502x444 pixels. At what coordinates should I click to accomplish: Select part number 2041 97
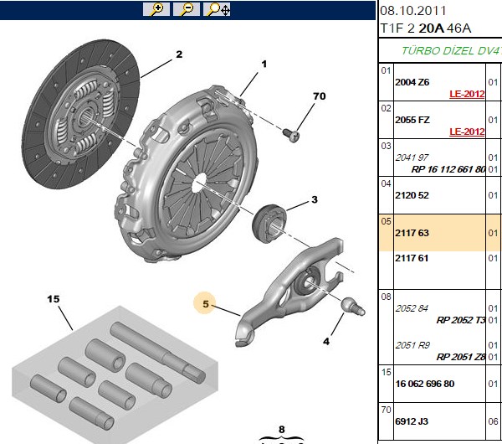pyautogui.click(x=412, y=157)
